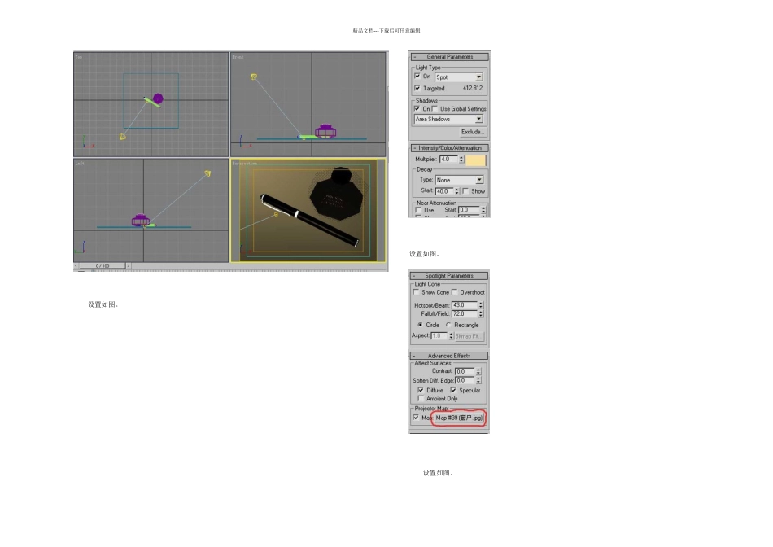Click the Multiplier value field
The width and height of the screenshot is (773, 547).
[x=448, y=160]
